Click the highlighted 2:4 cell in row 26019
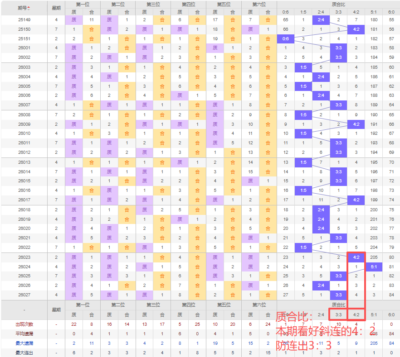400x357 pixels. coord(321,219)
